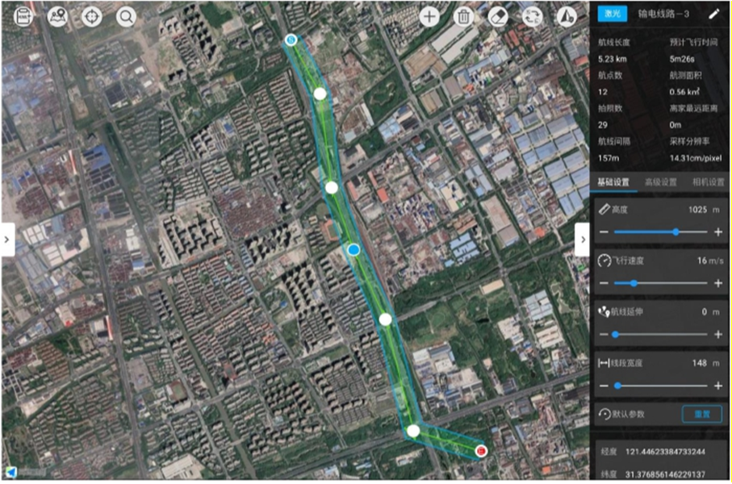
Task: Collapse the right settings panel arrow
Action: click(x=582, y=240)
